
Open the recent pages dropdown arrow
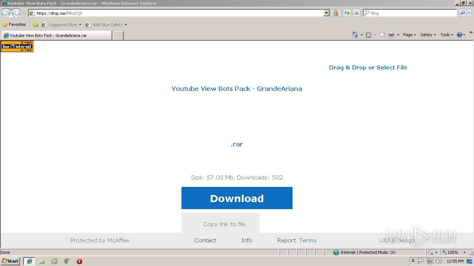click(24, 13)
